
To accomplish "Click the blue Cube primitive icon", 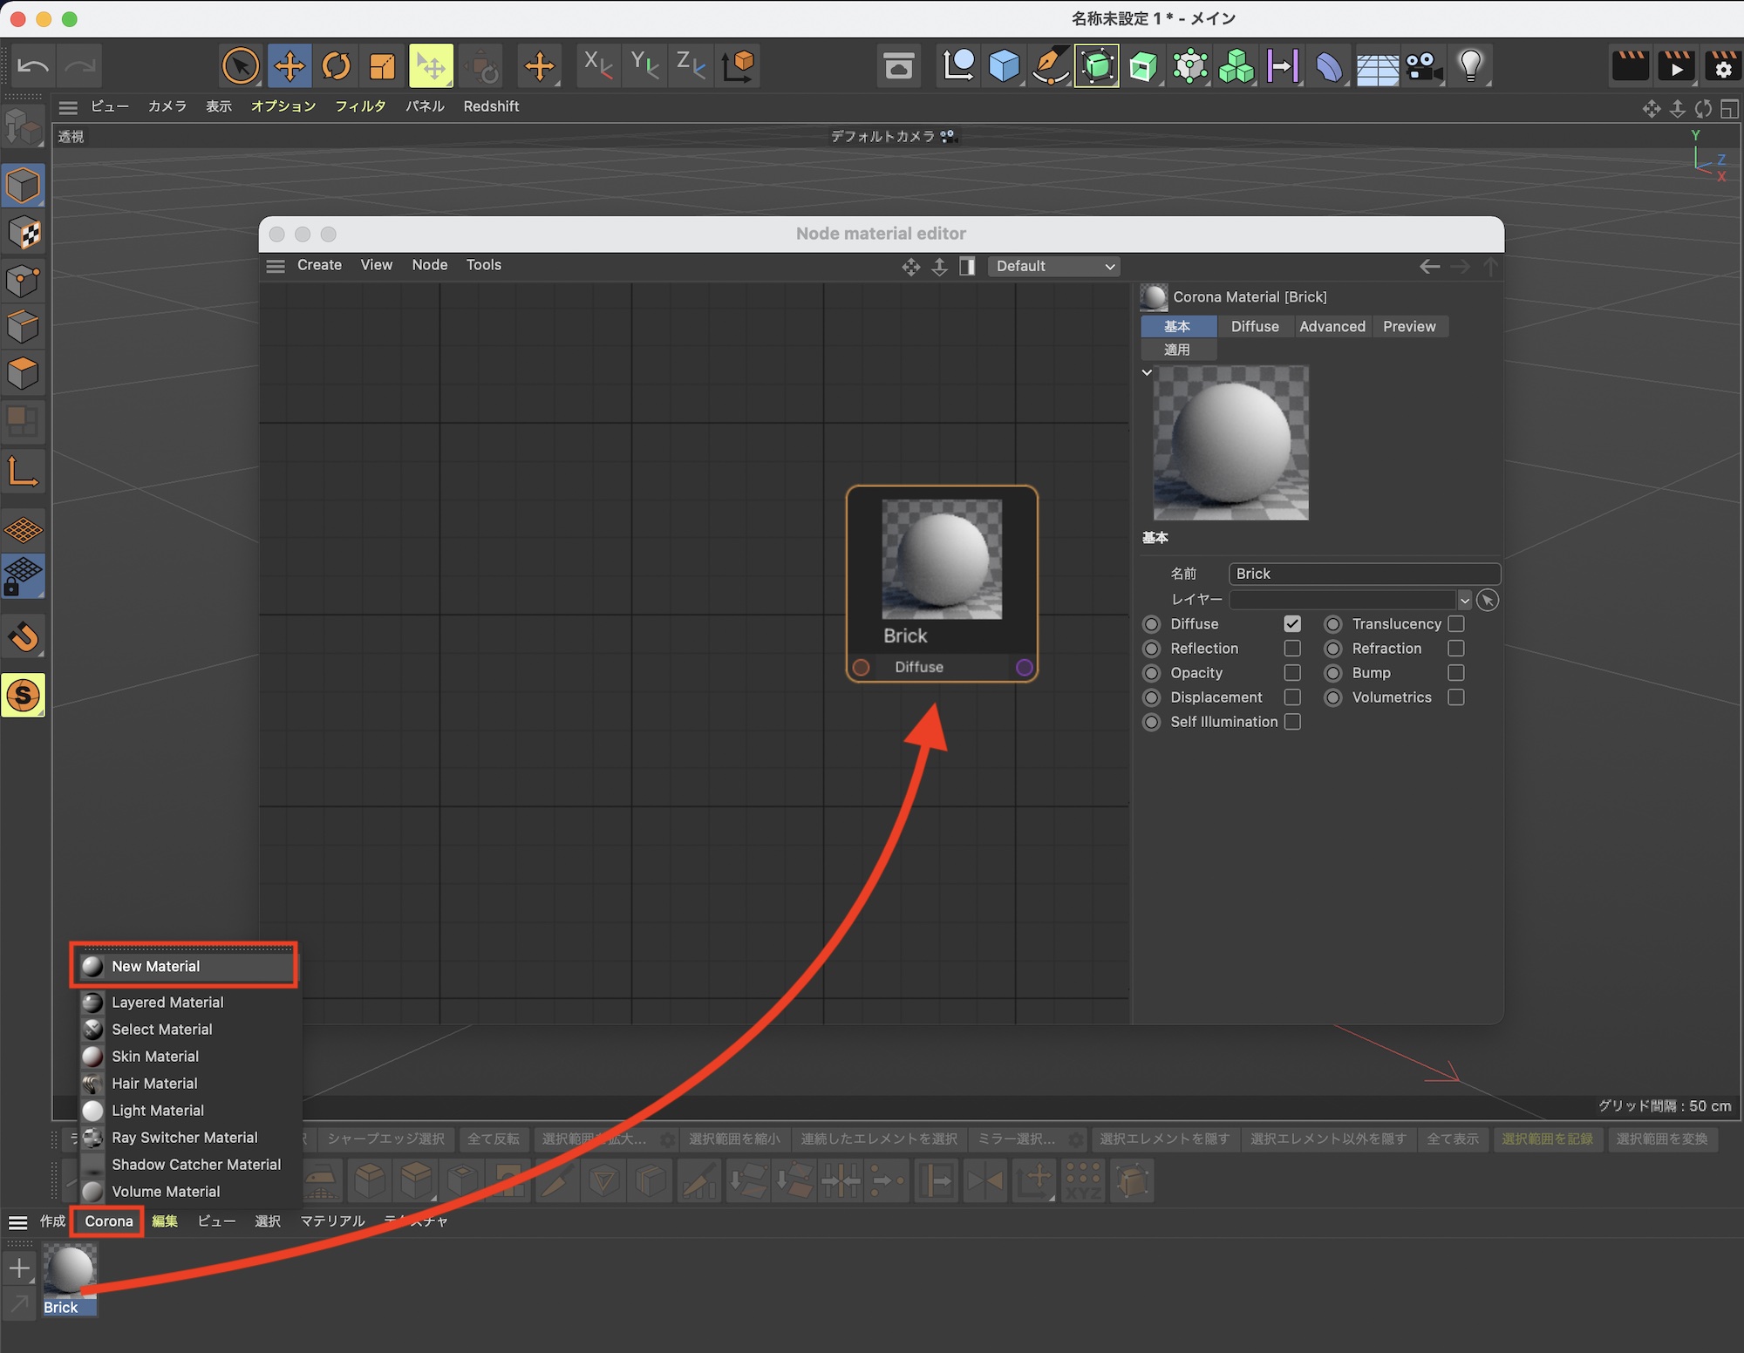I will point(1004,66).
